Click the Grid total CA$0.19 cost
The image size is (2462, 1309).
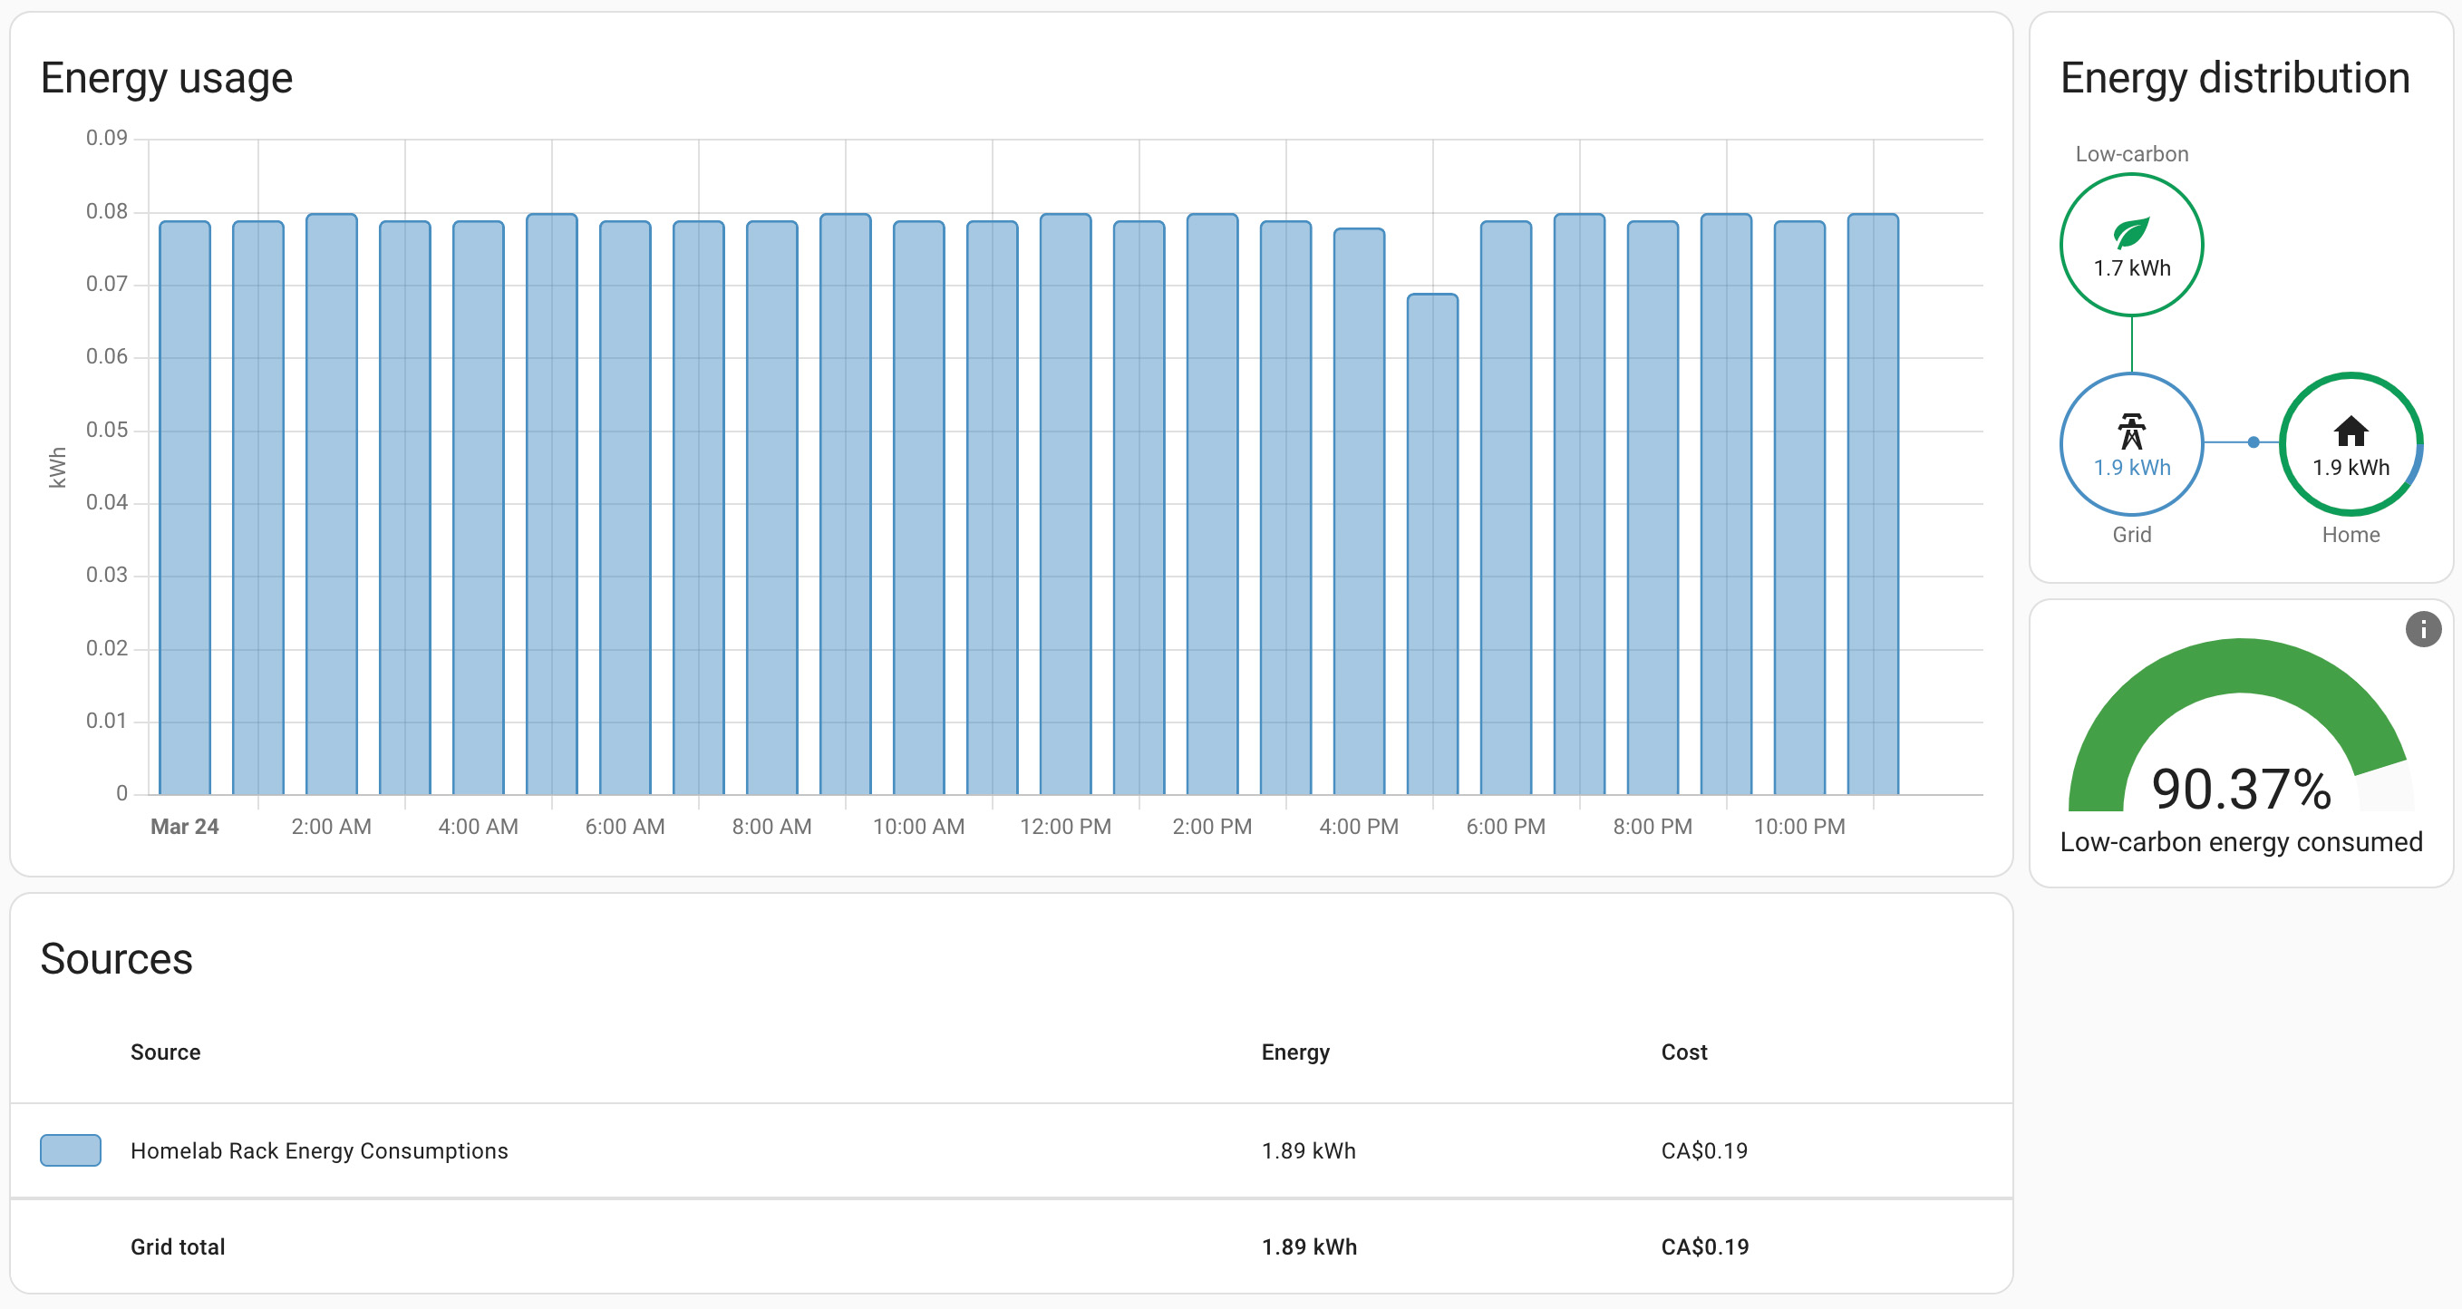coord(1704,1246)
